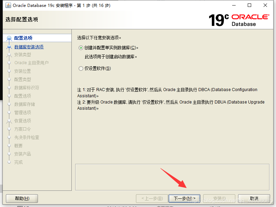276x207 pixels.
Task: Click the step marker icon next to 恢复选项
Action: (9, 121)
